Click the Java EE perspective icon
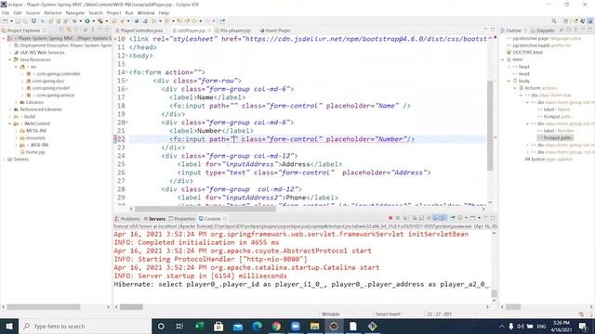This screenshot has height=334, width=595. (x=590, y=21)
